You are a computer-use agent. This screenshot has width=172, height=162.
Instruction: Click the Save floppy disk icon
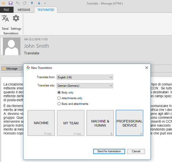pos(11,3)
